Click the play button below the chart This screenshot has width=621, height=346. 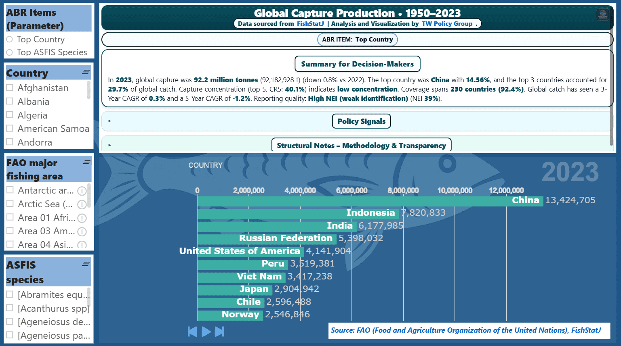[206, 331]
